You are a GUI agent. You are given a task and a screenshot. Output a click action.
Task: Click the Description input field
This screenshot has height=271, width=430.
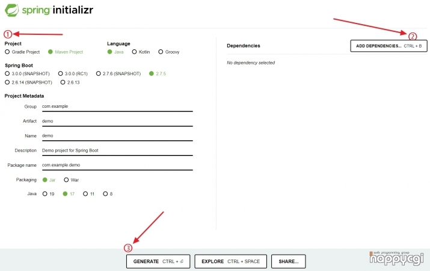(x=117, y=151)
